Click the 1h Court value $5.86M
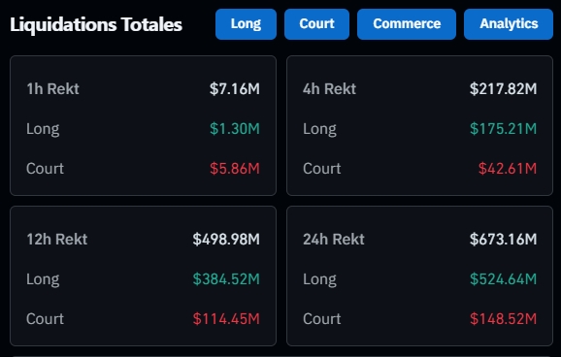This screenshot has width=561, height=357. point(235,168)
